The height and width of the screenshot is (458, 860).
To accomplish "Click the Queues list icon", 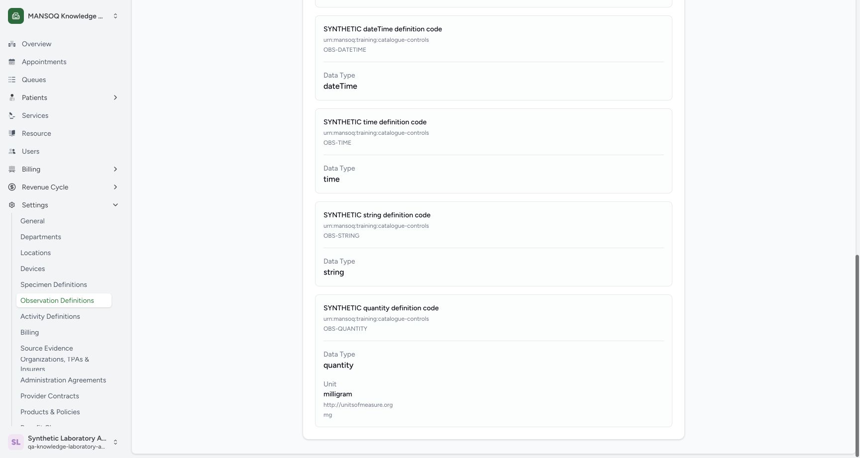I will coord(12,80).
